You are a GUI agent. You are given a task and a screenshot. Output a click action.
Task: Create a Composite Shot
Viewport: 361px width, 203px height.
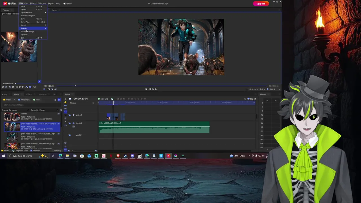click(x=20, y=151)
